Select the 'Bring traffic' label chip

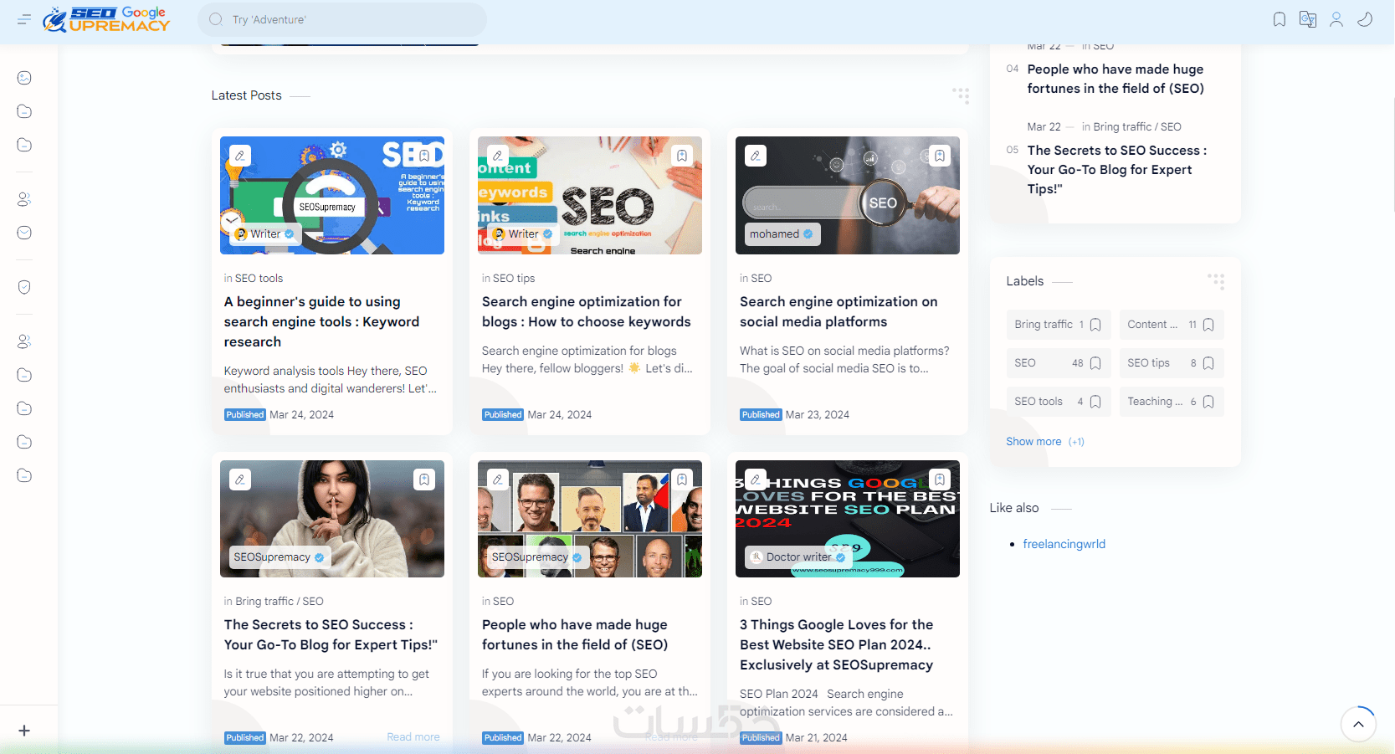pos(1059,325)
